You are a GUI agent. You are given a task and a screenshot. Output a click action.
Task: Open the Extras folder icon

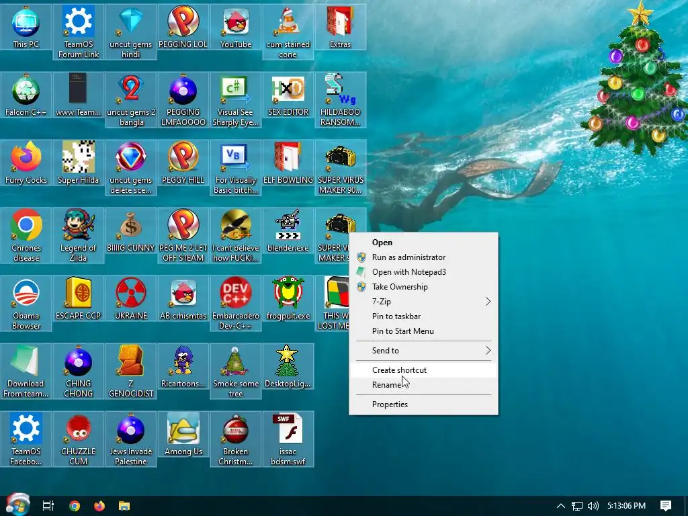pyautogui.click(x=340, y=27)
